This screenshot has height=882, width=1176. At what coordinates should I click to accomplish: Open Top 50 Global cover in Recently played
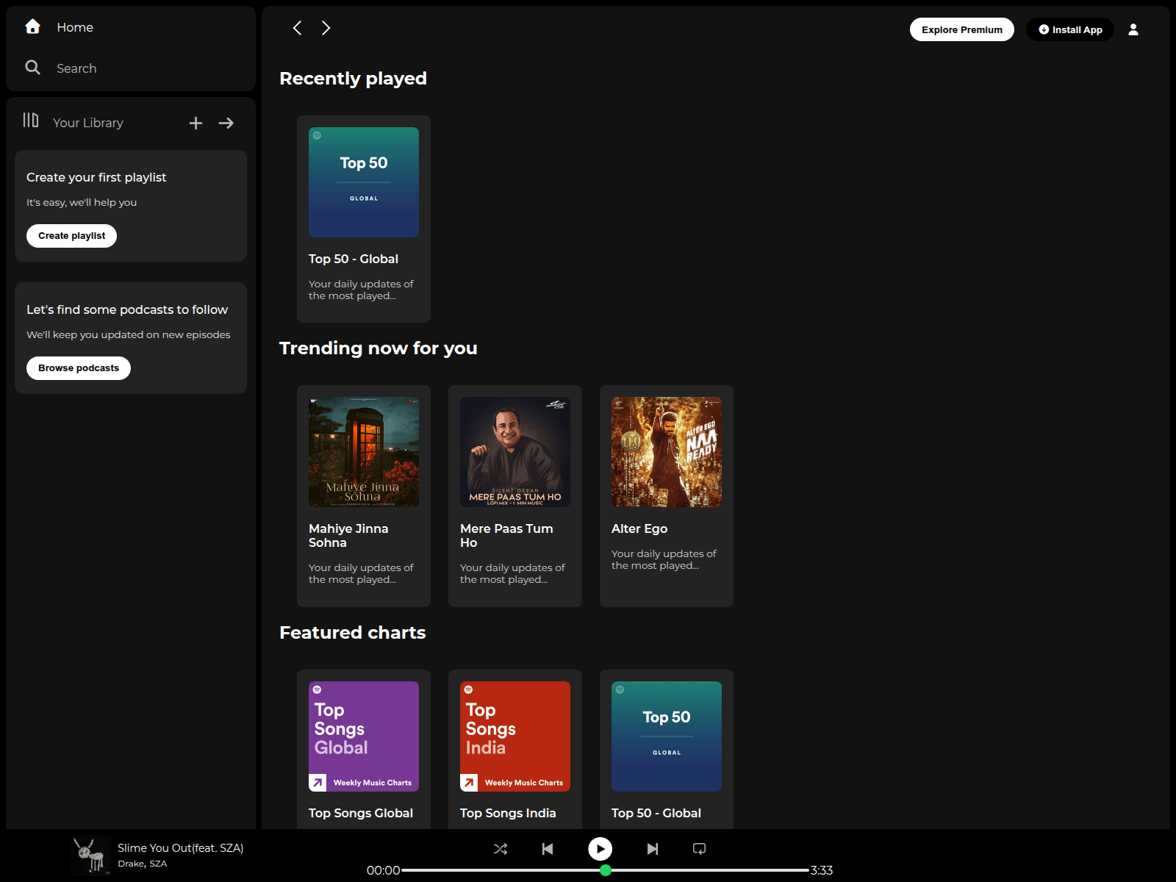point(364,182)
